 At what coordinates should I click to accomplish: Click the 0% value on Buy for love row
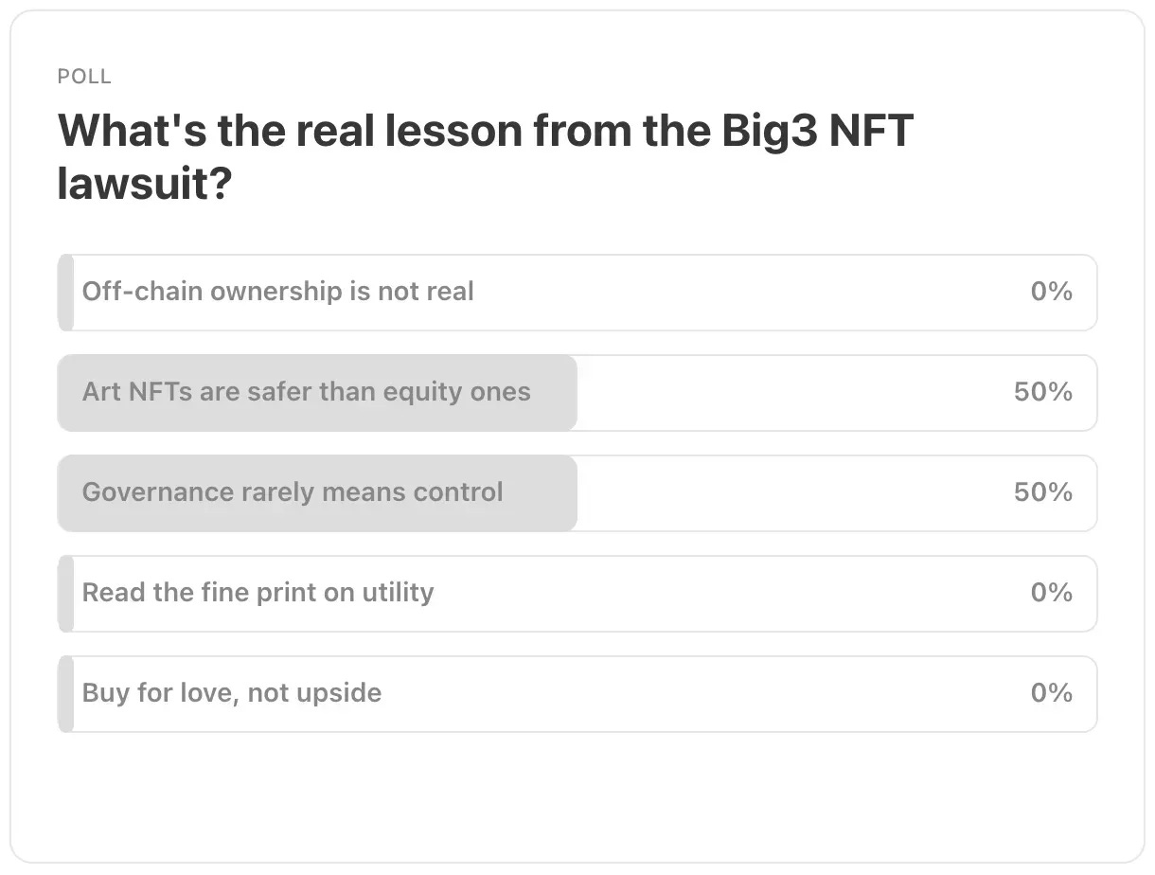tap(1051, 693)
